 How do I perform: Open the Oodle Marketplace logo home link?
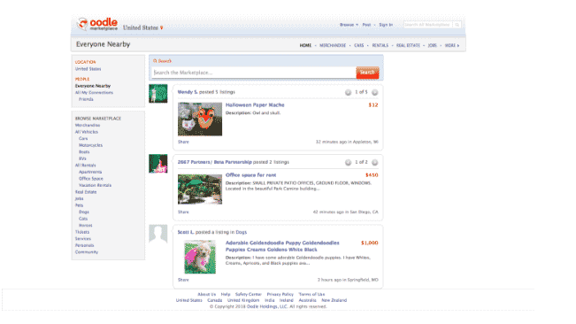pos(97,24)
